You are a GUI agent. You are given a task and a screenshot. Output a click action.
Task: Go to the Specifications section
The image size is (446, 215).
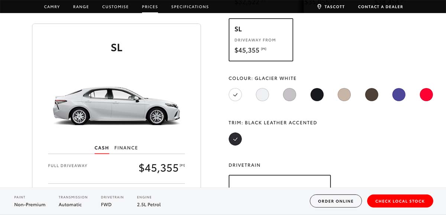(x=190, y=7)
